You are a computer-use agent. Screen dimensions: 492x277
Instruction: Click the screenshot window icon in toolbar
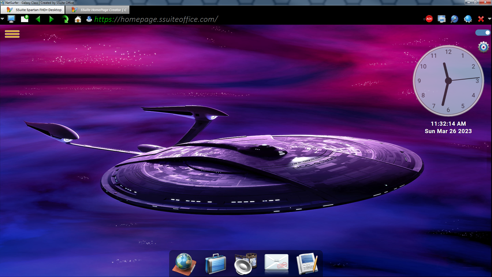point(442,19)
